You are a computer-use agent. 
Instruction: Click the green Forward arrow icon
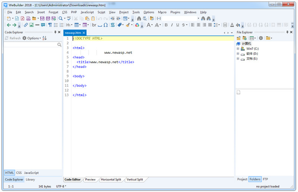click(x=15, y=25)
